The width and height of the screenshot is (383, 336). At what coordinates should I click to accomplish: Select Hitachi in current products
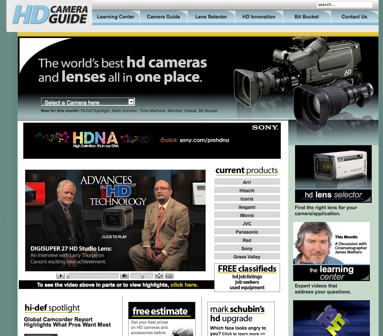coord(247,190)
